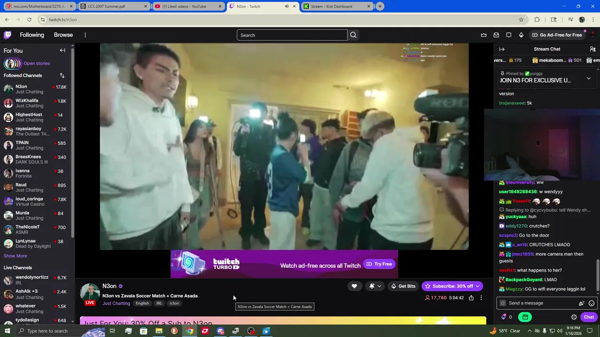
Task: Click the heart Follow button for N3on
Action: click(354, 286)
